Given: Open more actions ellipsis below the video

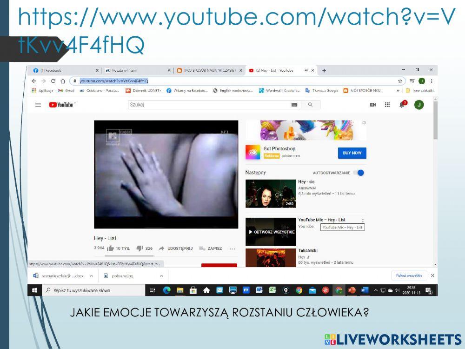Looking at the screenshot, I should 232,248.
